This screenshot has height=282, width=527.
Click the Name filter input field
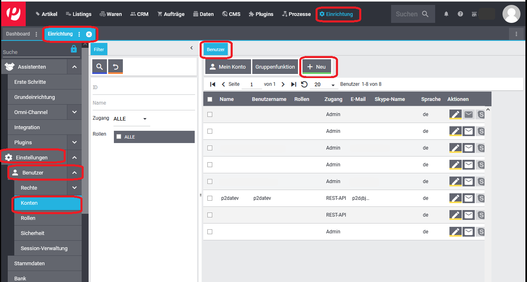click(143, 103)
